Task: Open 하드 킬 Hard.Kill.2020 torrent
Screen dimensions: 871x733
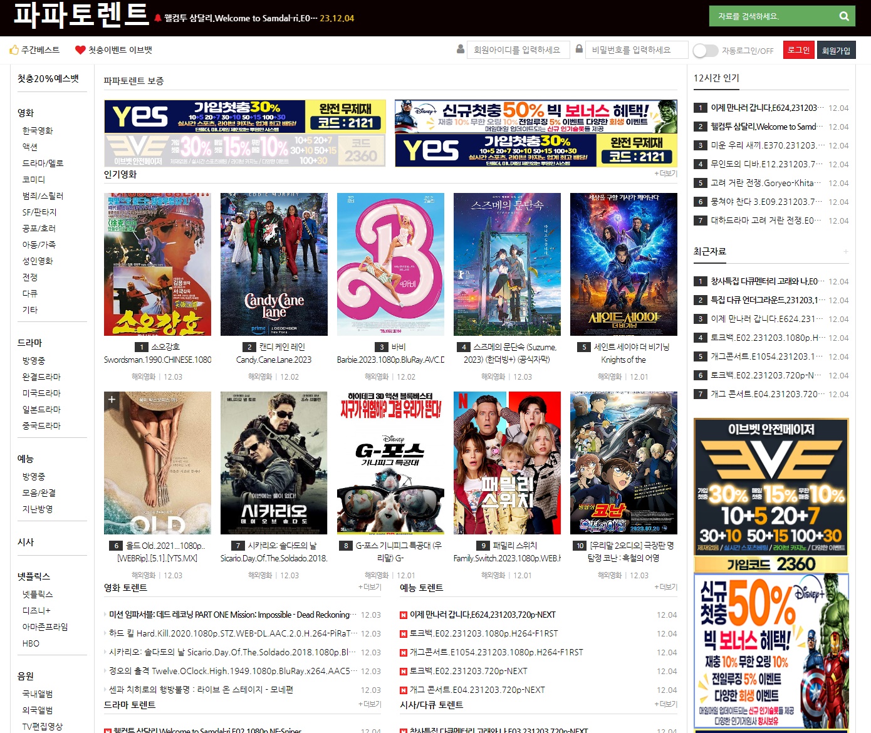Action: [x=232, y=634]
